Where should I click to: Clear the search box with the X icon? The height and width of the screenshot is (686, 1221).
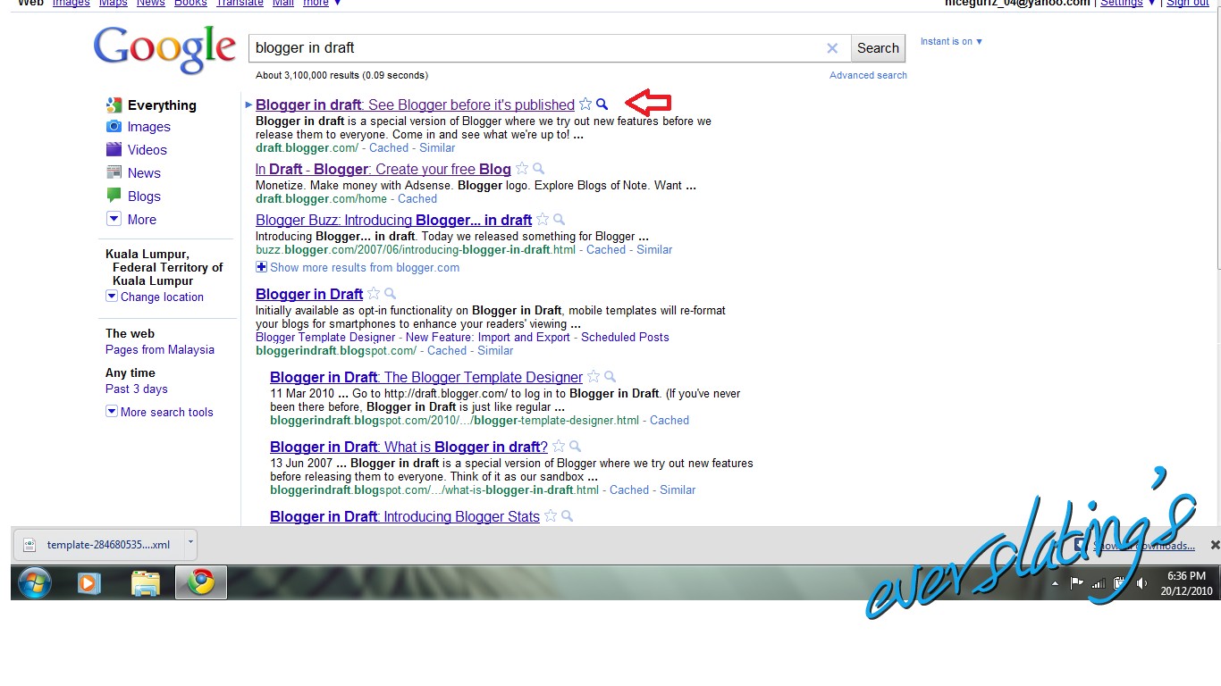(832, 48)
